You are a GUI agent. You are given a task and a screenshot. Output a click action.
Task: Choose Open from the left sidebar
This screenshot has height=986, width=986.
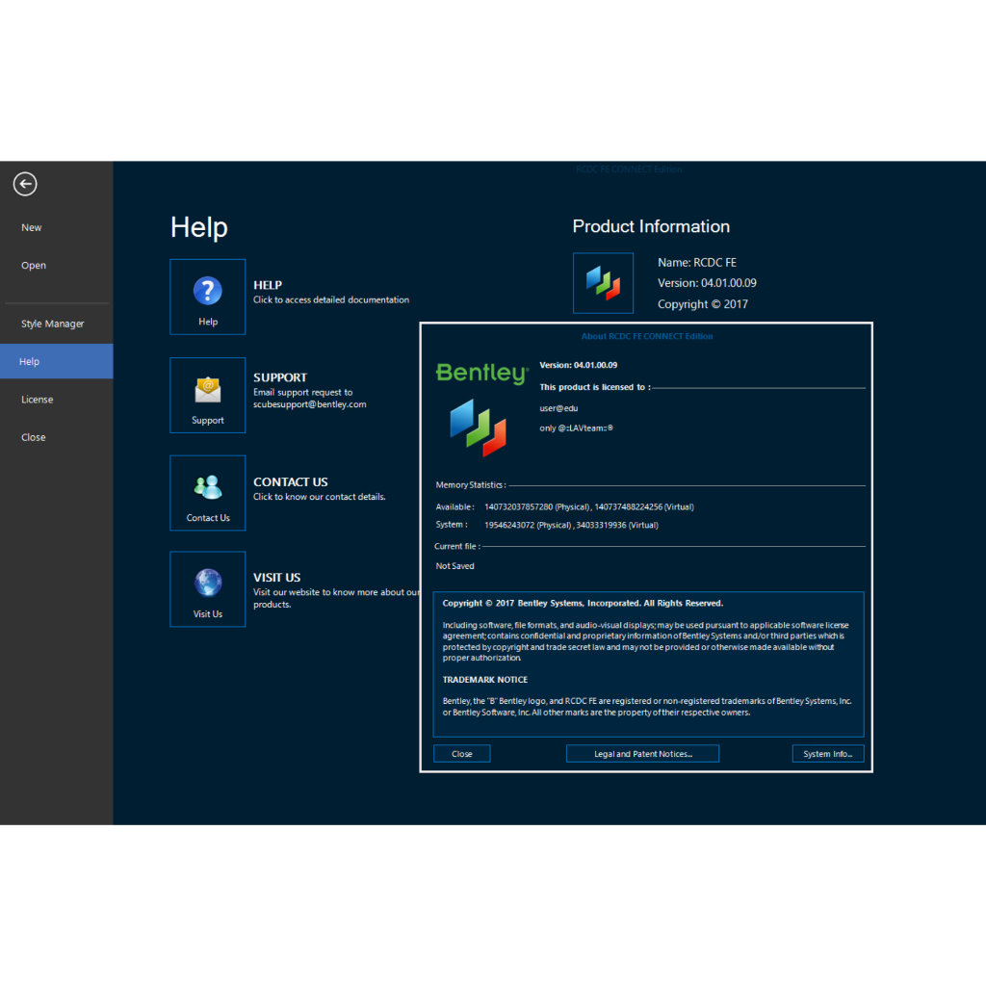point(34,266)
